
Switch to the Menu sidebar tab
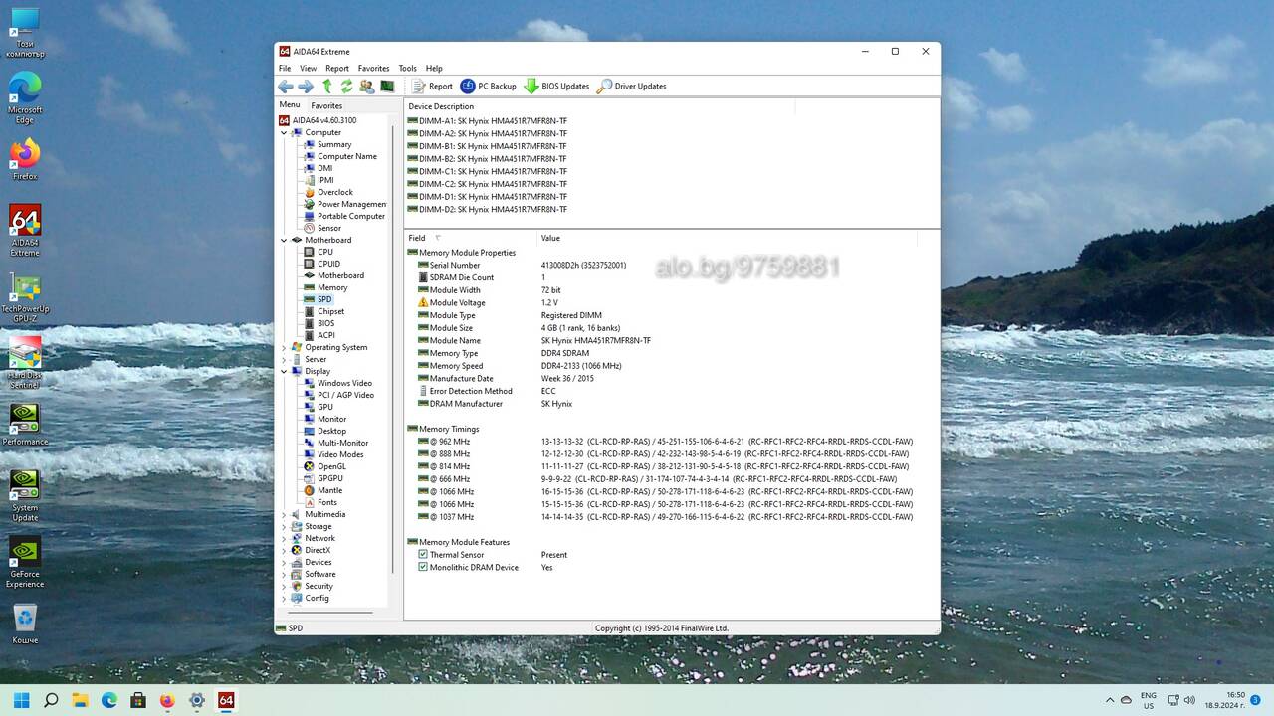click(x=290, y=104)
